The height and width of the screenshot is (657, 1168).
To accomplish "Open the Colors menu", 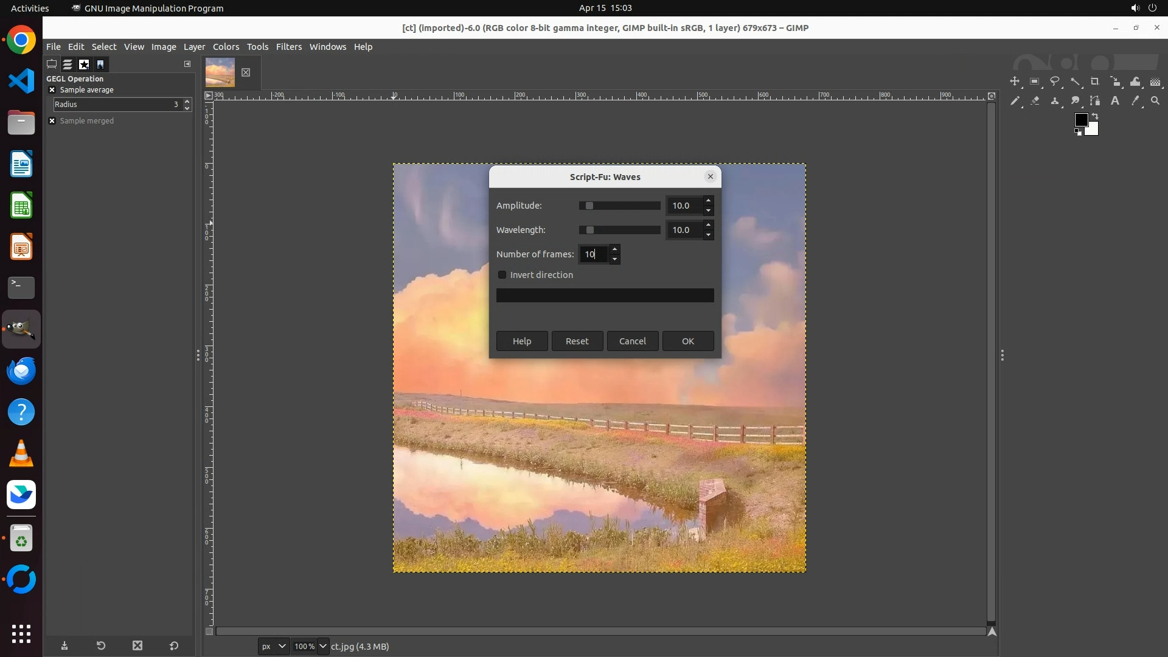I will pyautogui.click(x=226, y=47).
